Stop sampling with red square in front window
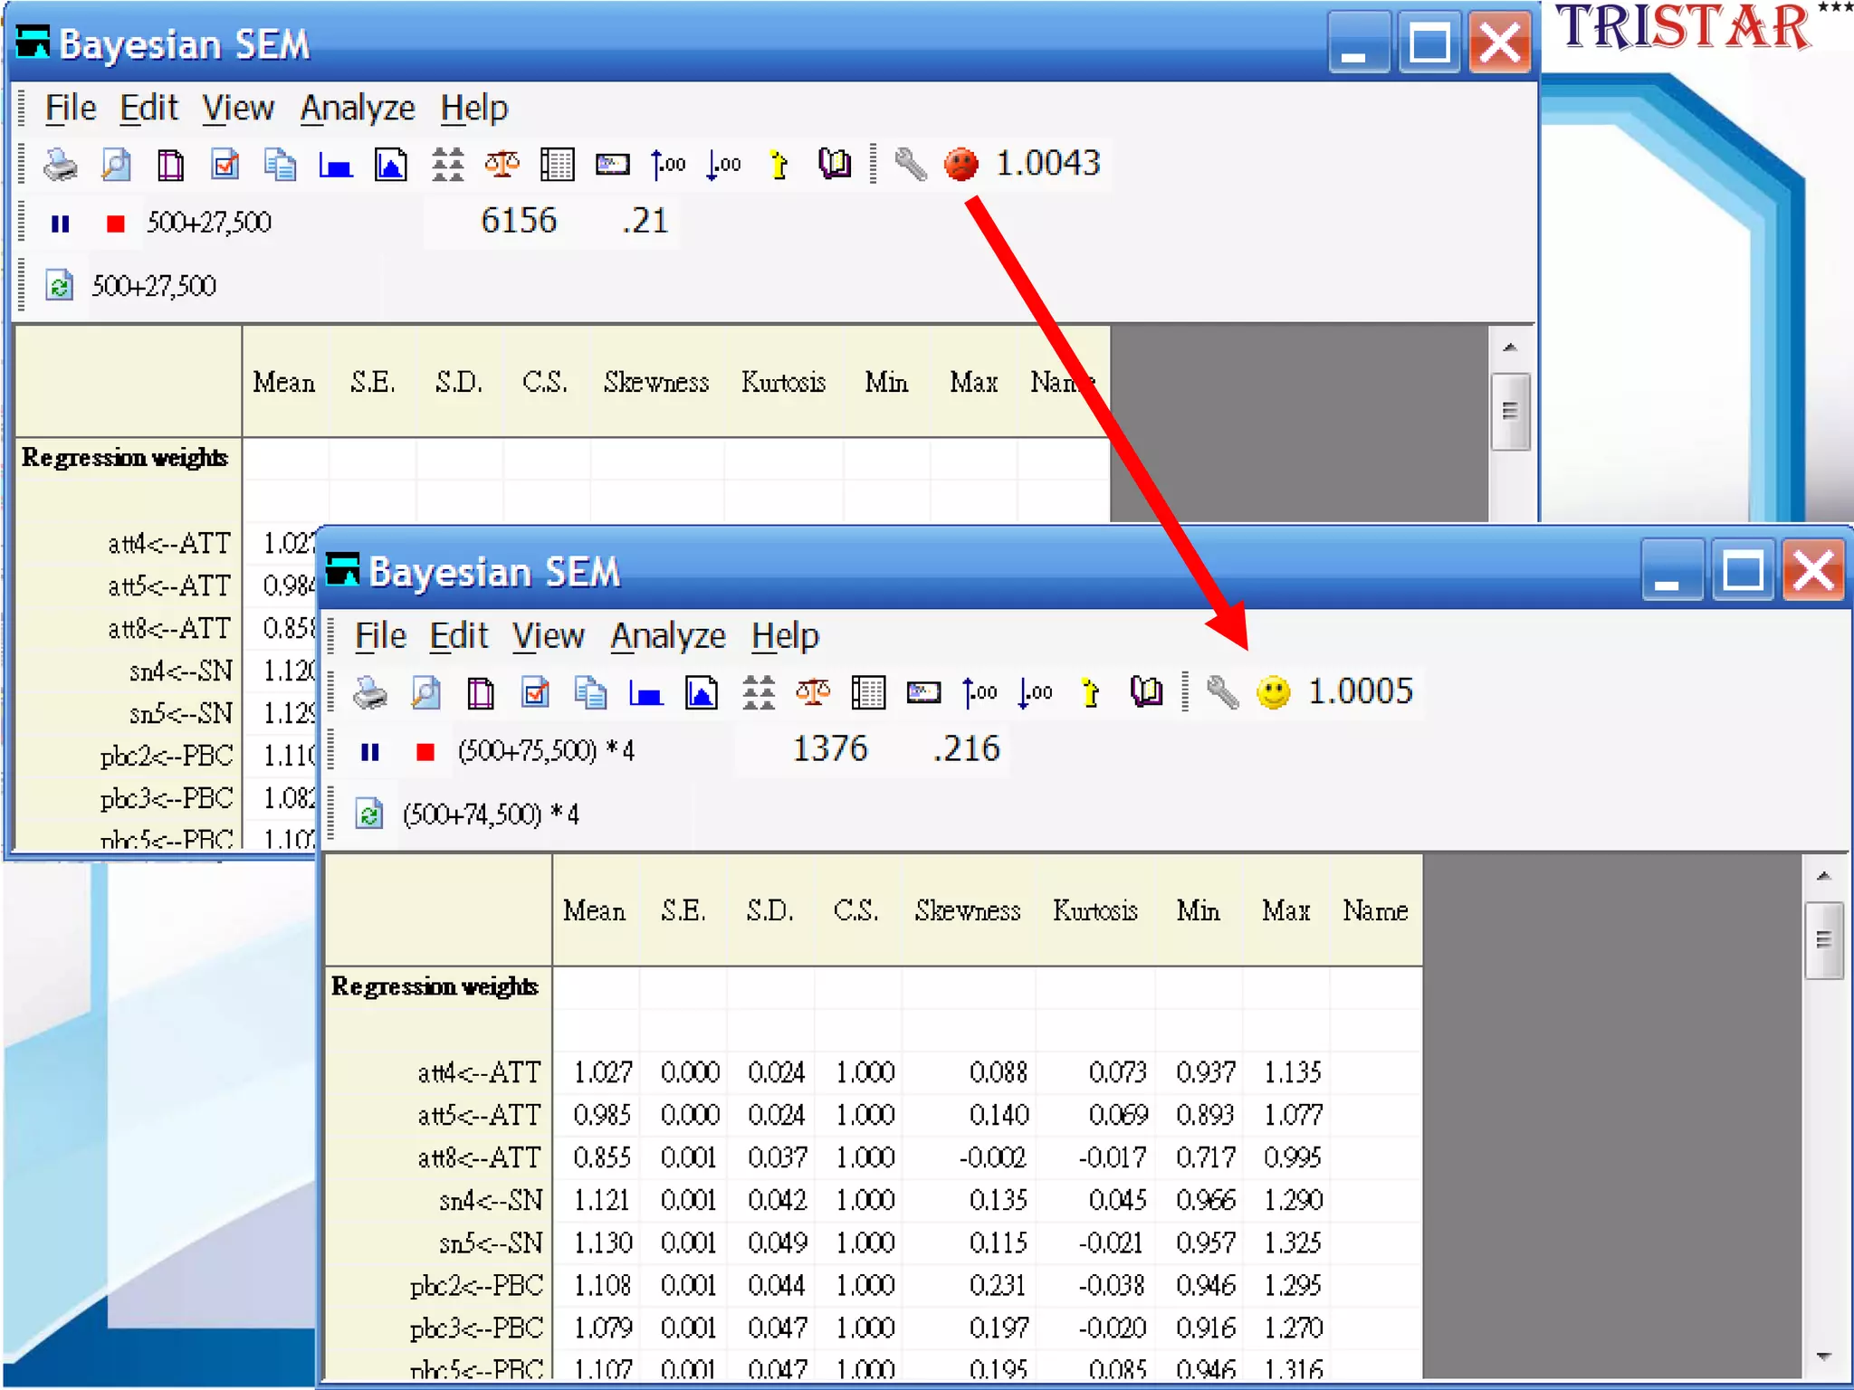Image resolution: width=1854 pixels, height=1390 pixels. pos(425,752)
